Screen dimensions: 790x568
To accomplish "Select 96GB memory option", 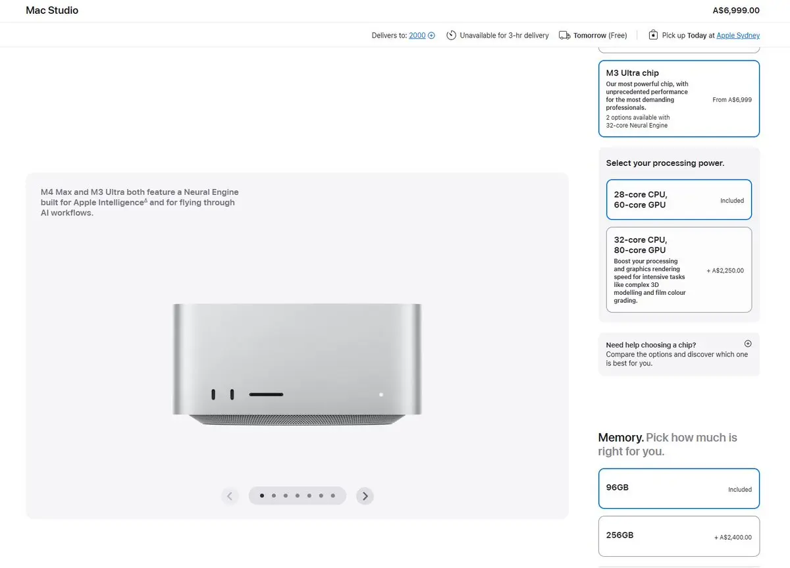I will pos(679,488).
